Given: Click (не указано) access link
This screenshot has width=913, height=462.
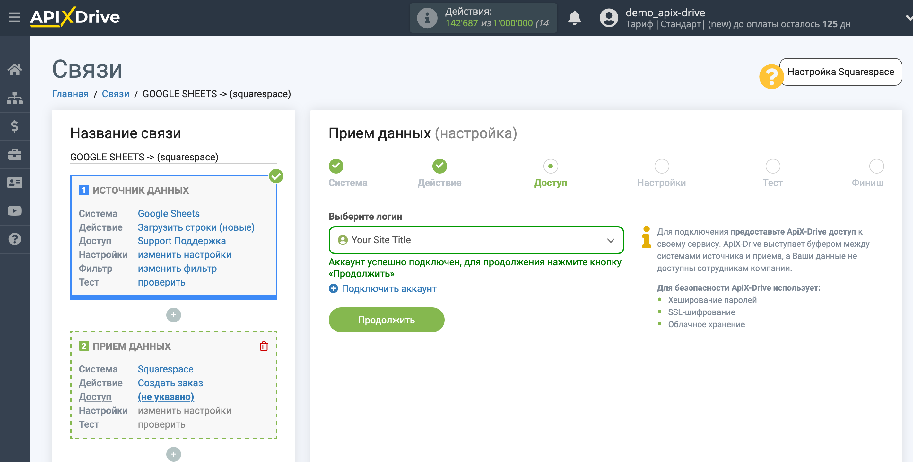Looking at the screenshot, I should 166,397.
